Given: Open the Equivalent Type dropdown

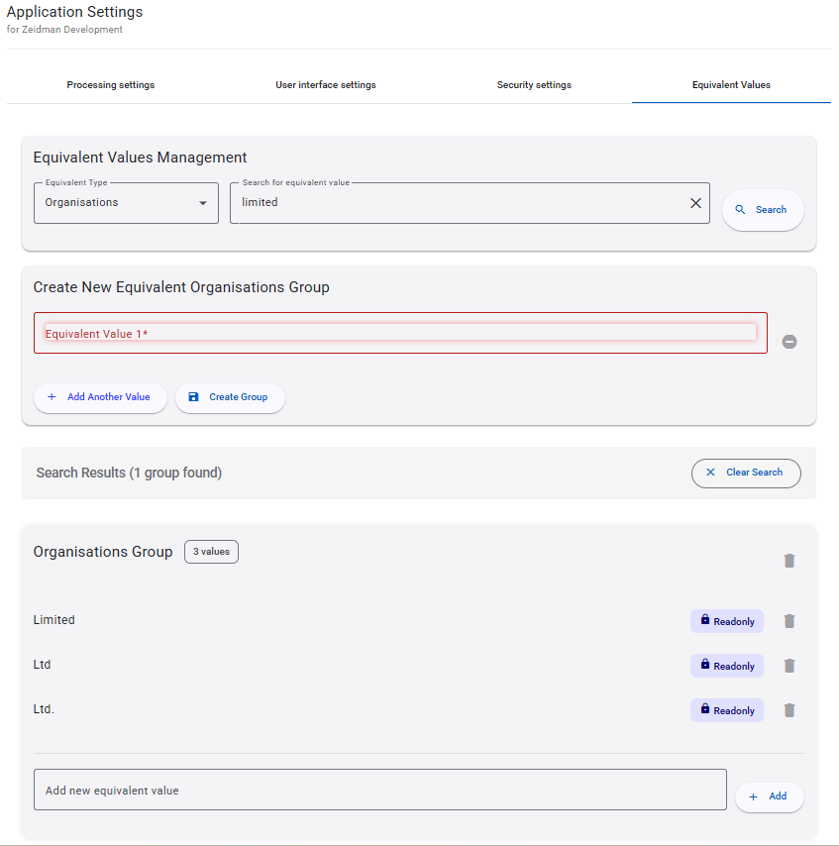Looking at the screenshot, I should pyautogui.click(x=126, y=203).
